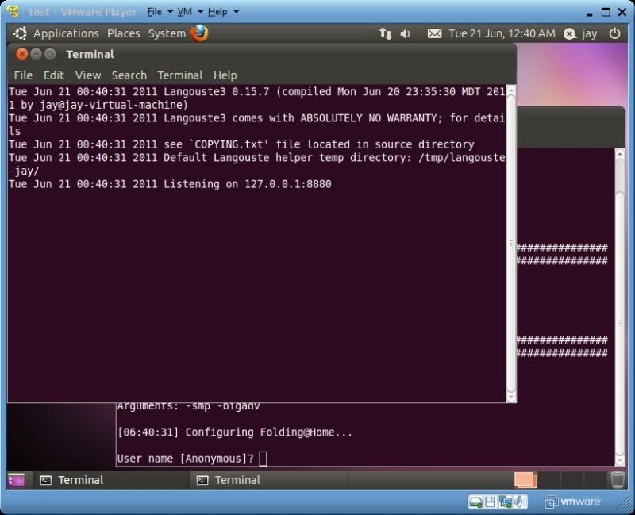Open the sound volume indicator
The width and height of the screenshot is (635, 515).
click(x=405, y=33)
